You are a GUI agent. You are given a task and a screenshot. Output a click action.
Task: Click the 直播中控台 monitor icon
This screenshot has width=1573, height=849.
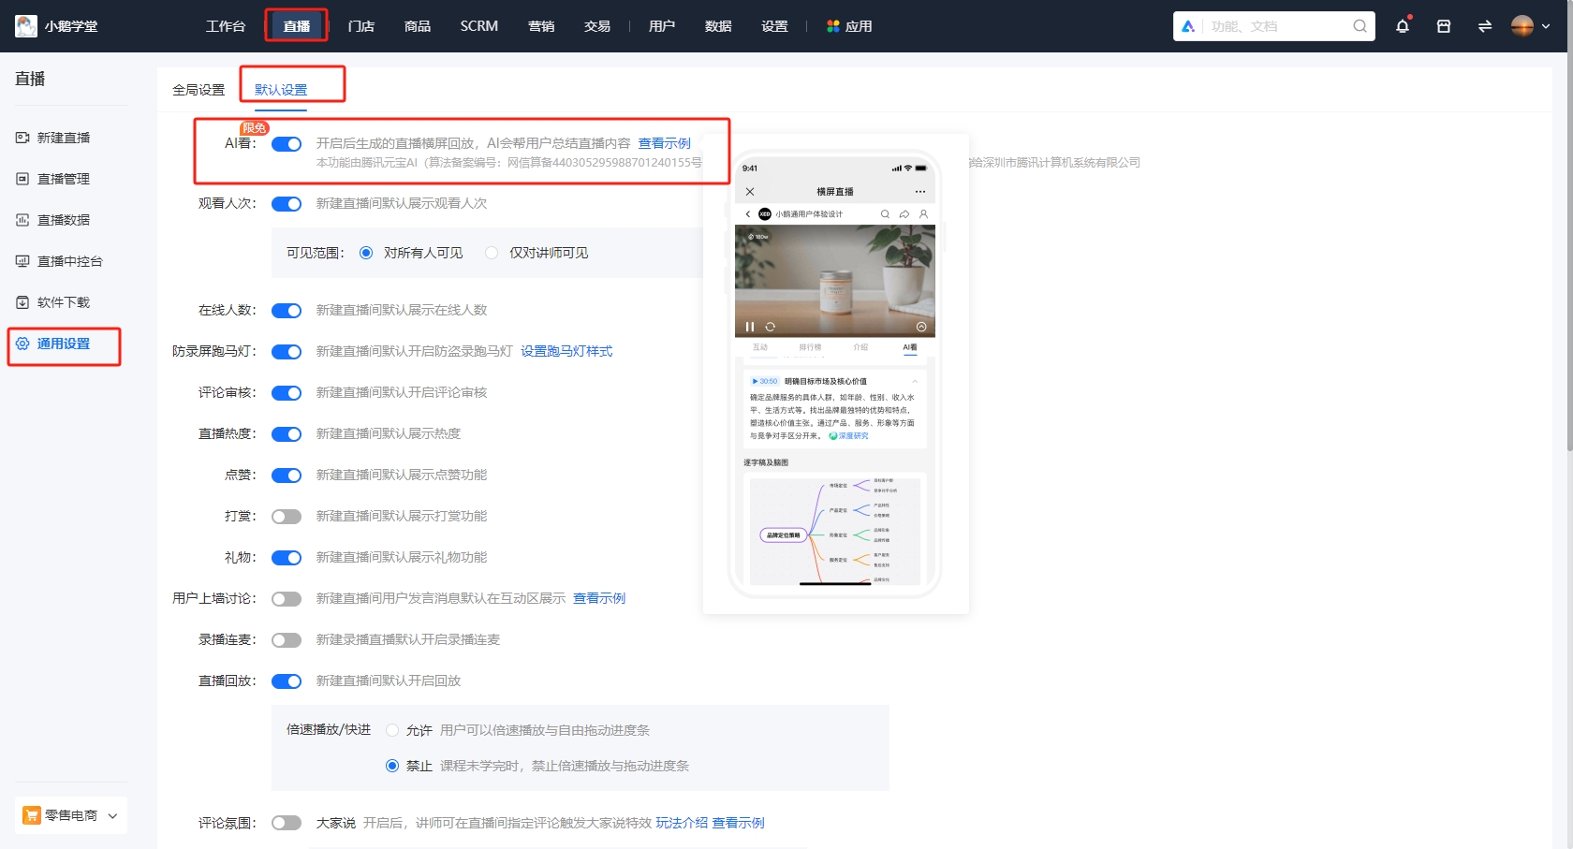click(x=22, y=261)
